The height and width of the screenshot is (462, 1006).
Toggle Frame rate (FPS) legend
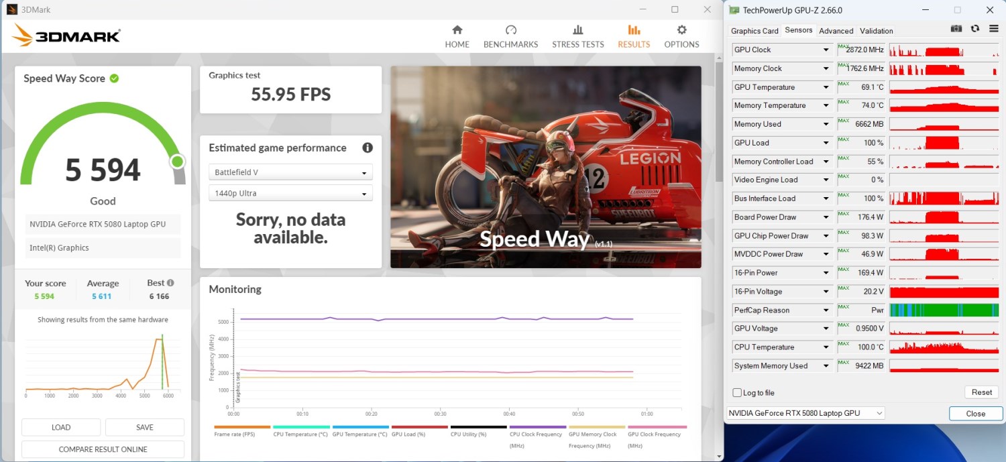point(242,432)
